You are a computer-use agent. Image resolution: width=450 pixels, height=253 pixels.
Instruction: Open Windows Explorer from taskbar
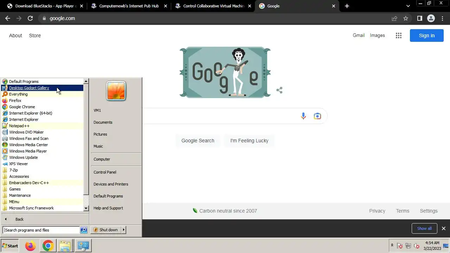click(65, 246)
